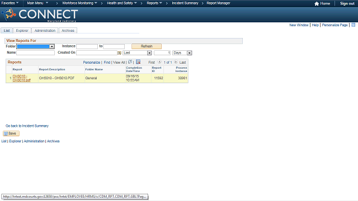Screen dimensions: 358x201
Task: Focus the number of days field
Action: pyautogui.click(x=162, y=52)
